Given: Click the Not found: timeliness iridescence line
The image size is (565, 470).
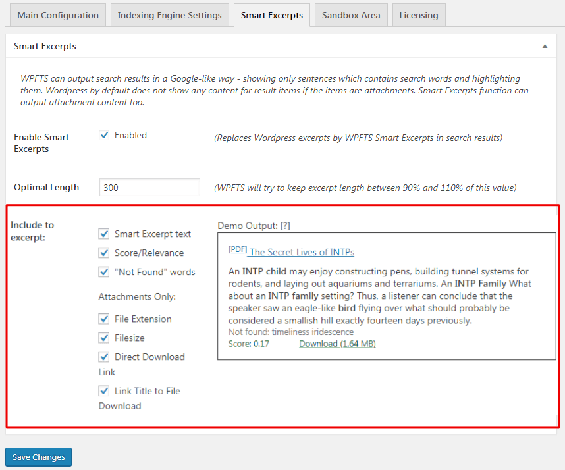Looking at the screenshot, I should tap(291, 332).
